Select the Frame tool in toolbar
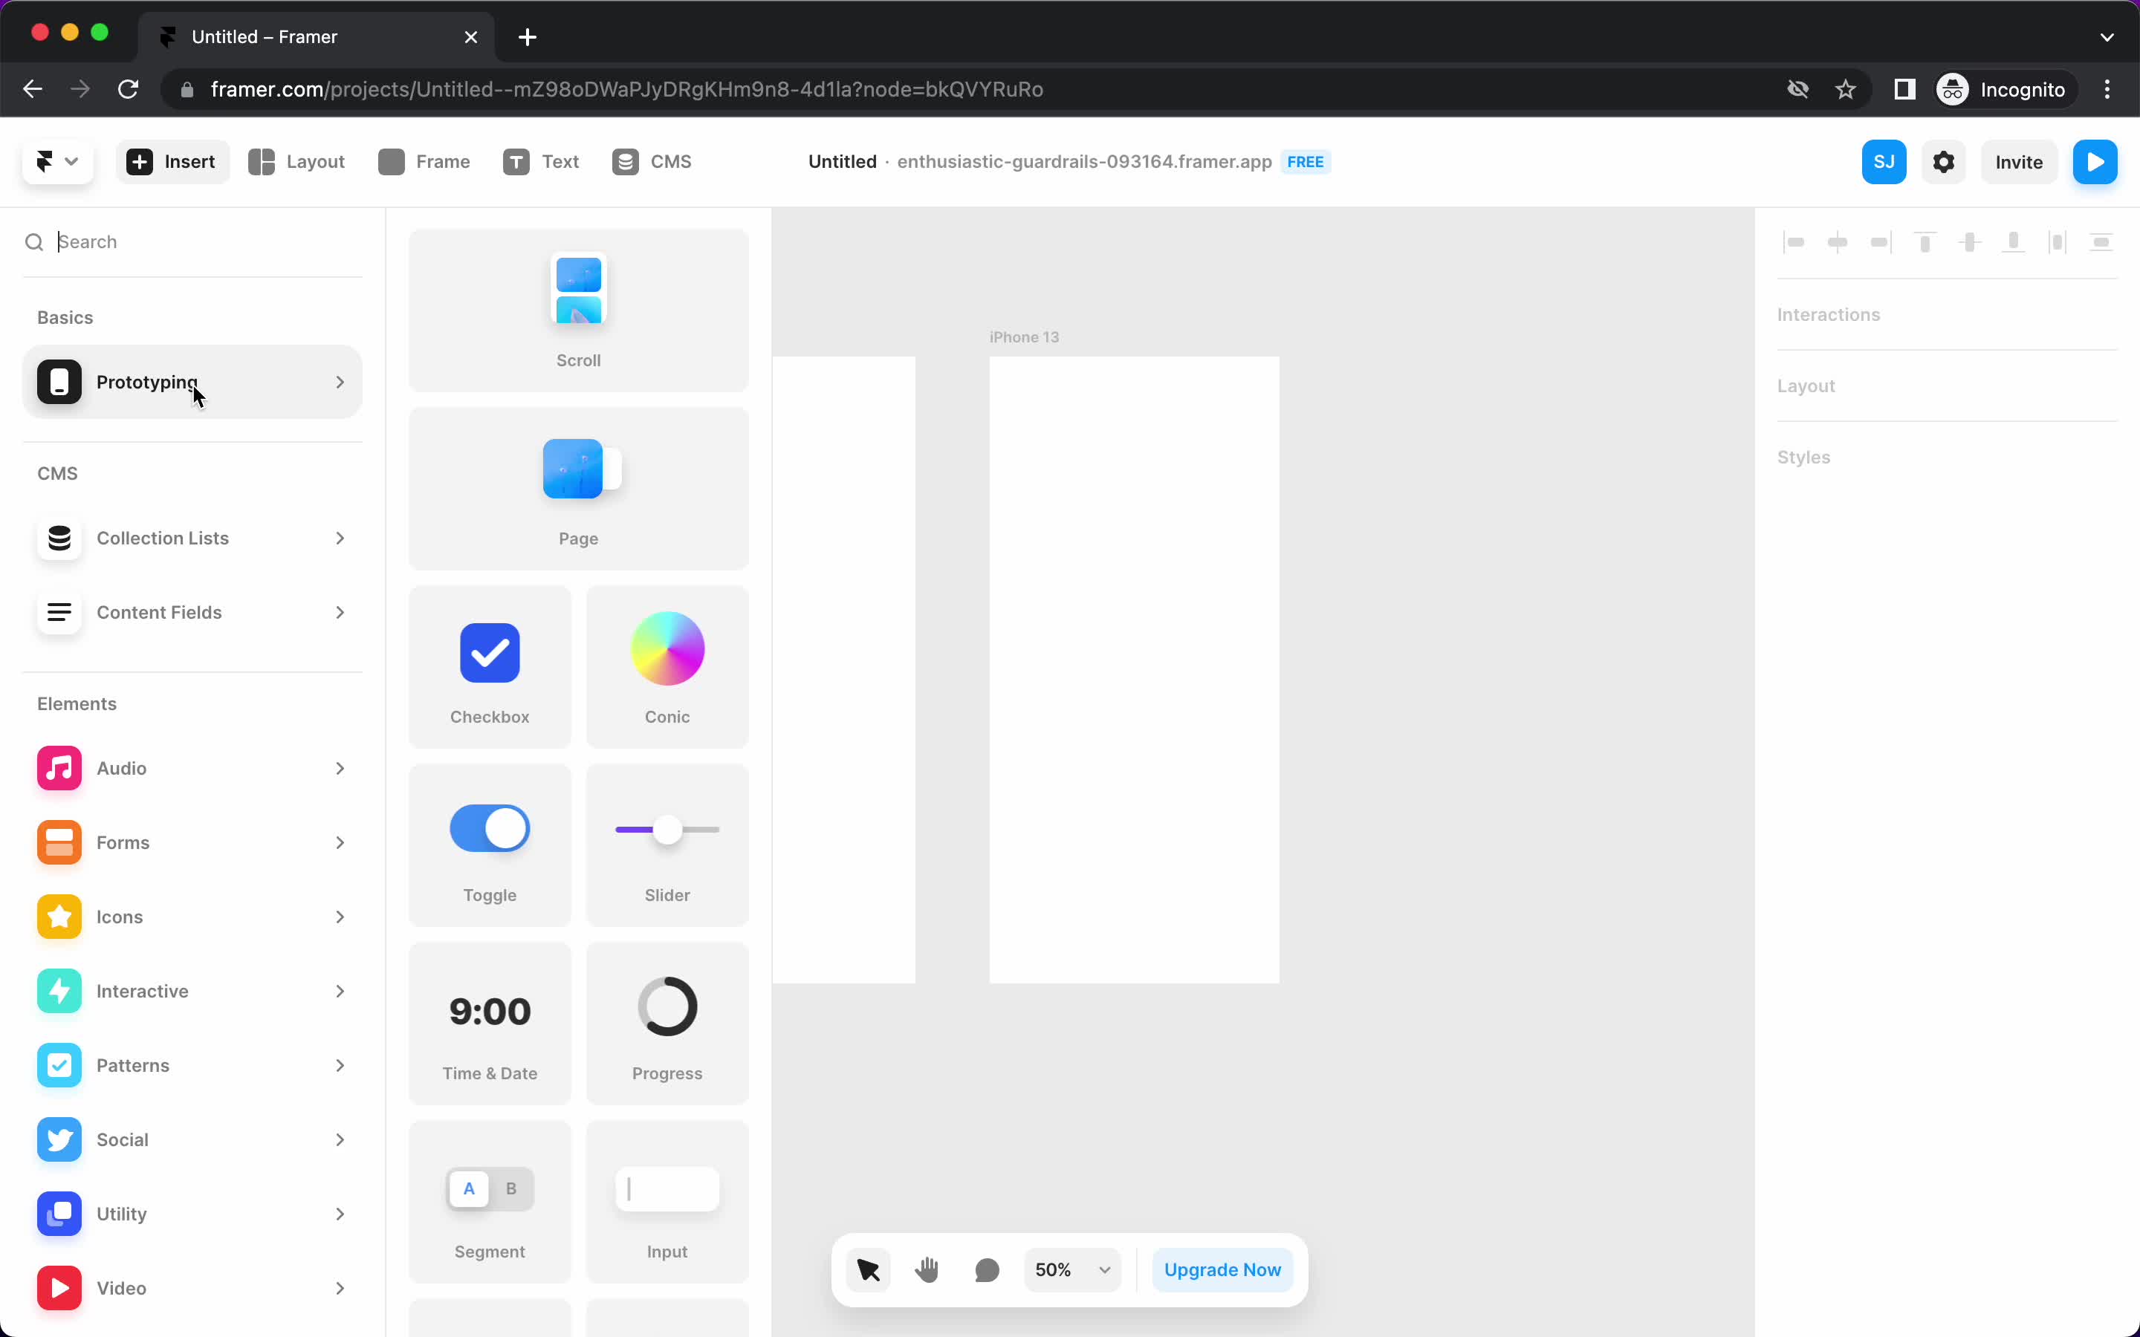This screenshot has width=2140, height=1337. [424, 162]
